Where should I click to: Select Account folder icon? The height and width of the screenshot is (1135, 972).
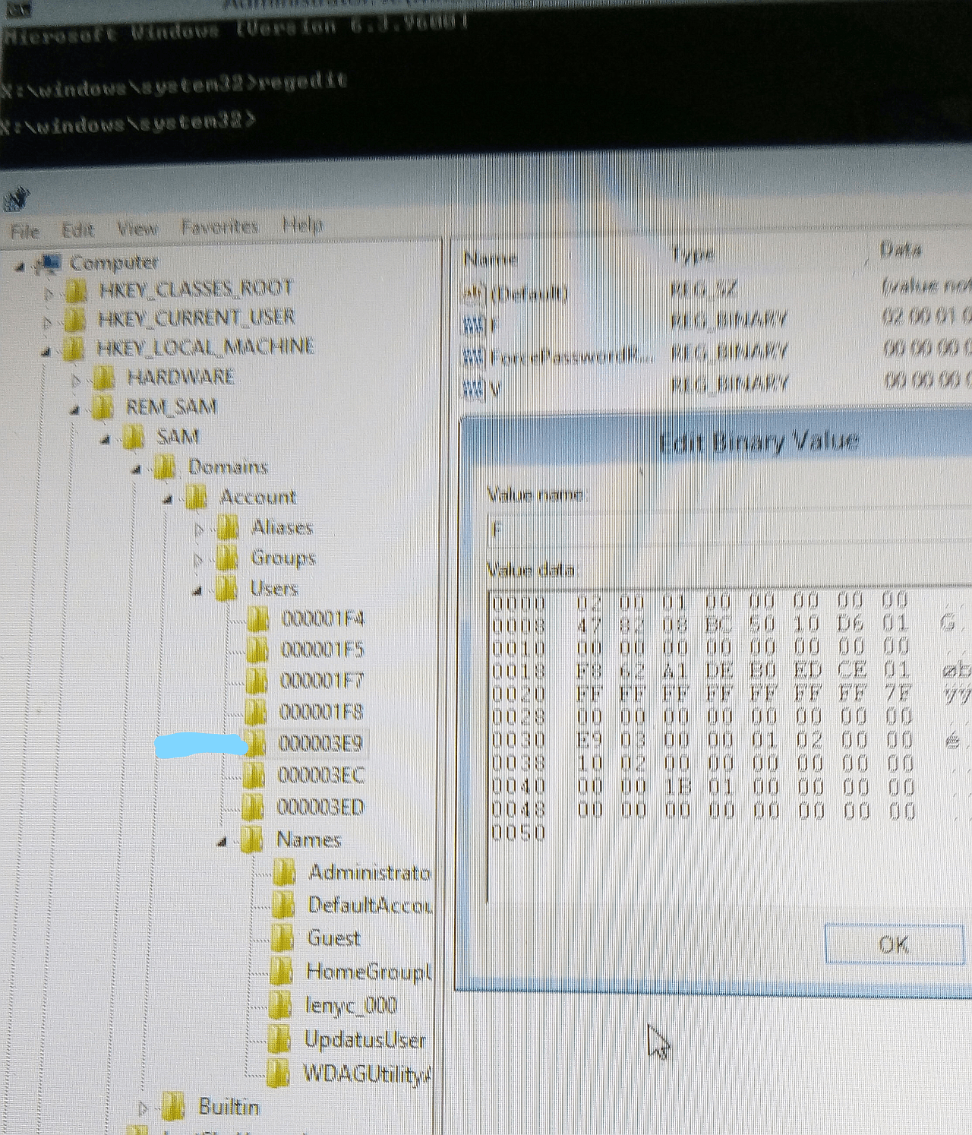pos(196,497)
